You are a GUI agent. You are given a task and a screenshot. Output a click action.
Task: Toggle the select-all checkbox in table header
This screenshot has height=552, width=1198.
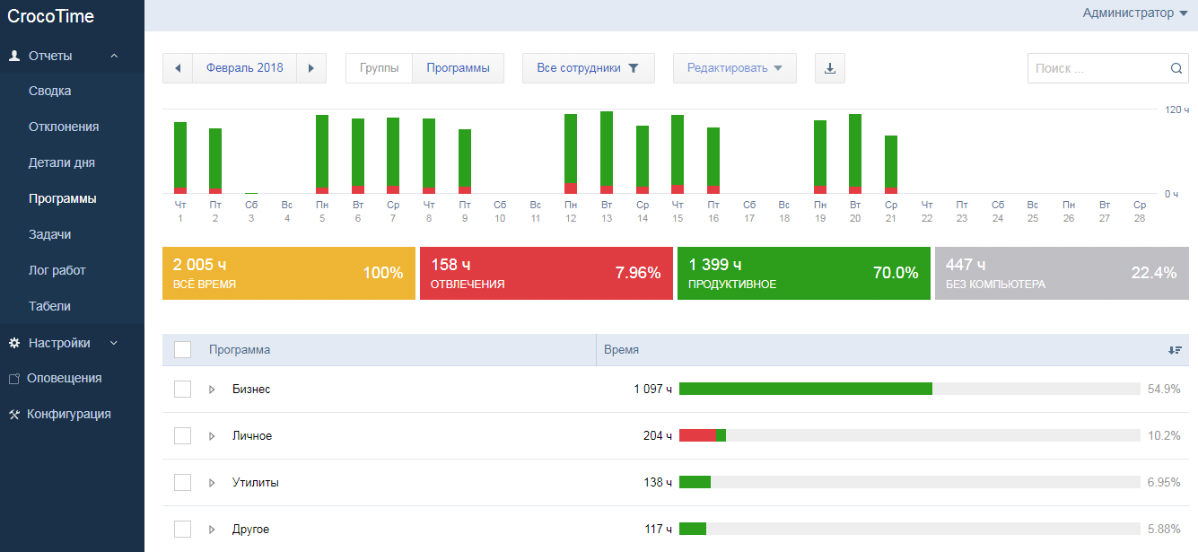pos(182,350)
